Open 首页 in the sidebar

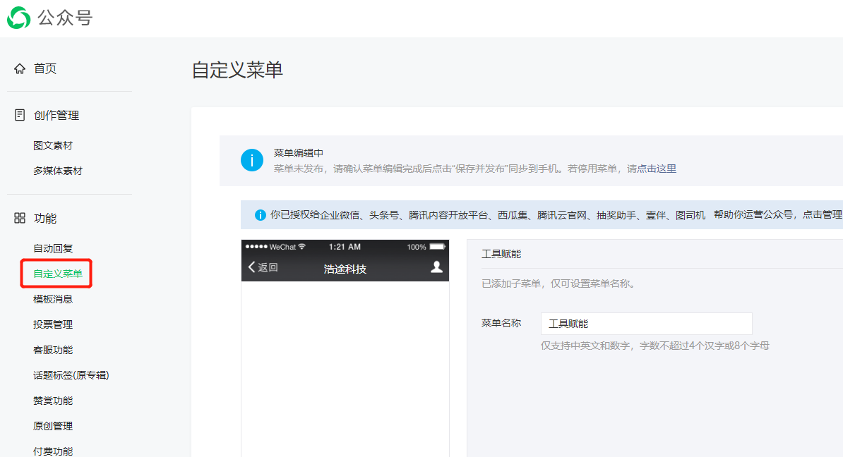click(45, 68)
